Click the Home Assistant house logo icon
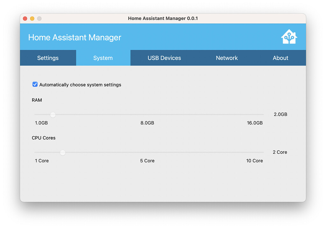Screen dimensions: 326x228 (289, 37)
